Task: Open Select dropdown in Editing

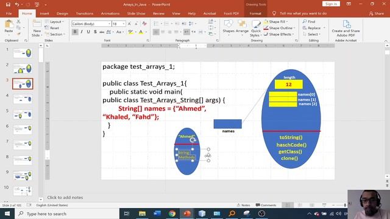Action: [312, 34]
